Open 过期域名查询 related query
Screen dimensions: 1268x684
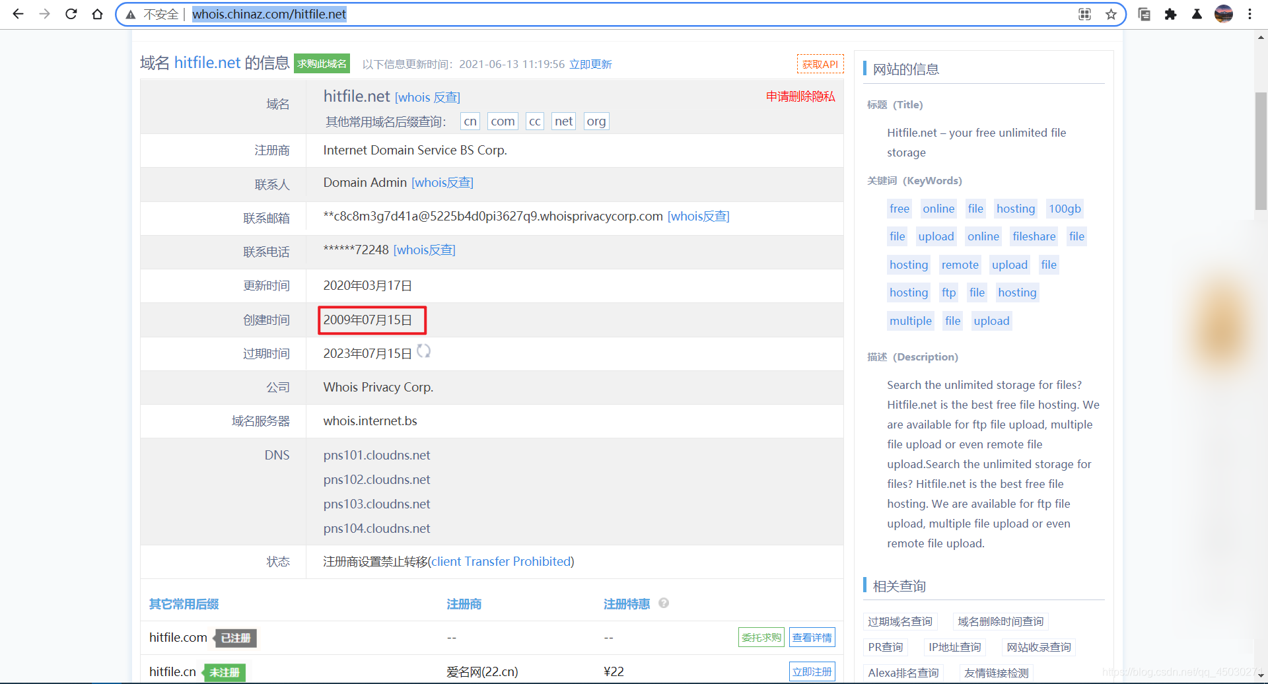(900, 621)
